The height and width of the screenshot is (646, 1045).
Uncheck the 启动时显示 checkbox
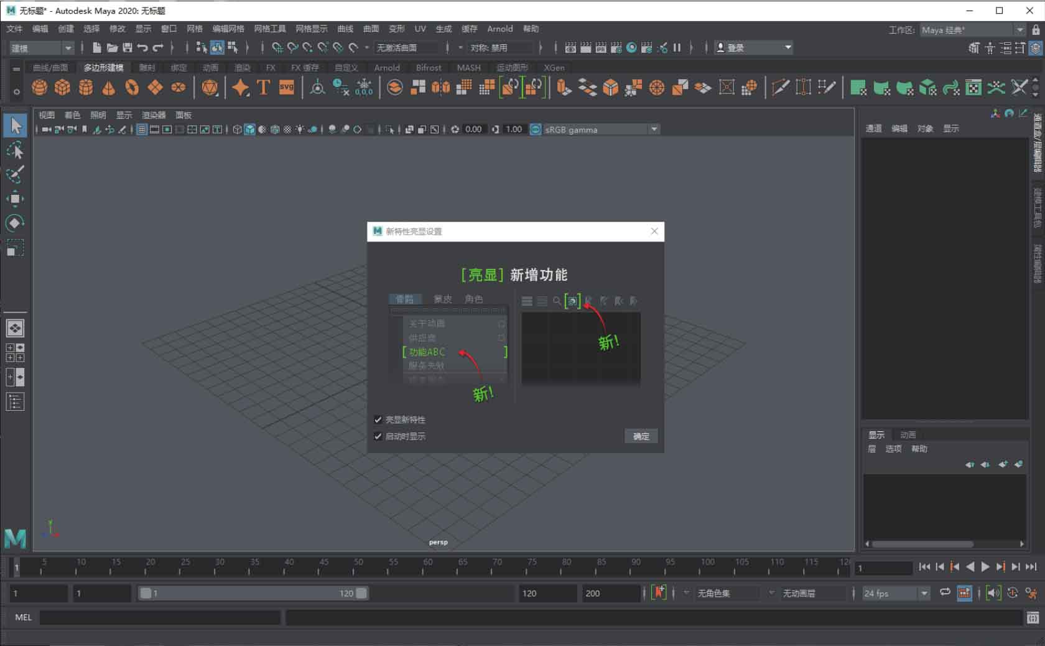[x=378, y=436]
